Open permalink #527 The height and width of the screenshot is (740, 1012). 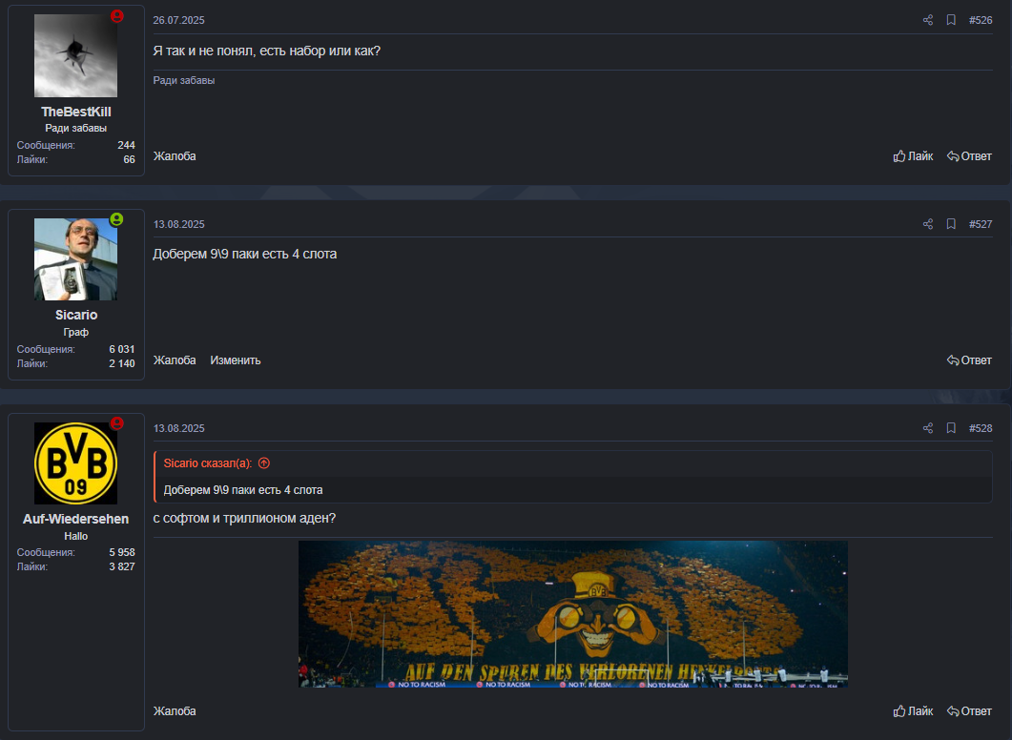981,224
